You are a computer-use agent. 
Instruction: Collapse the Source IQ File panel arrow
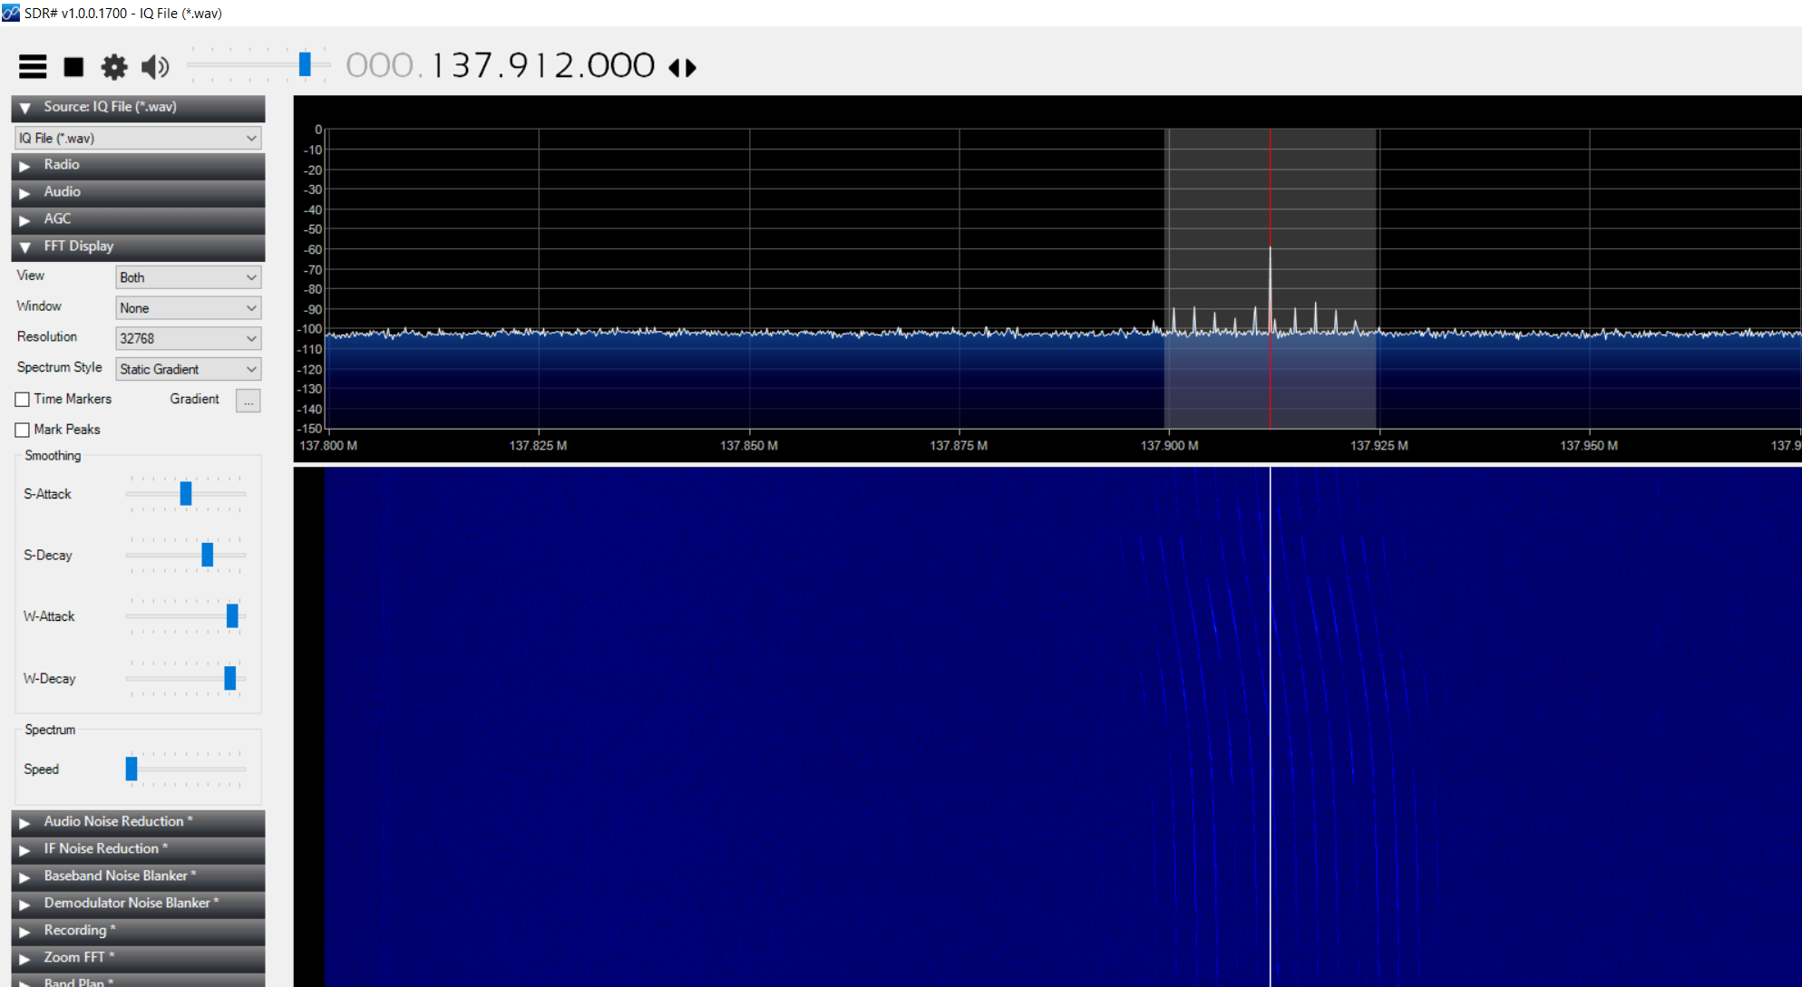[x=25, y=107]
